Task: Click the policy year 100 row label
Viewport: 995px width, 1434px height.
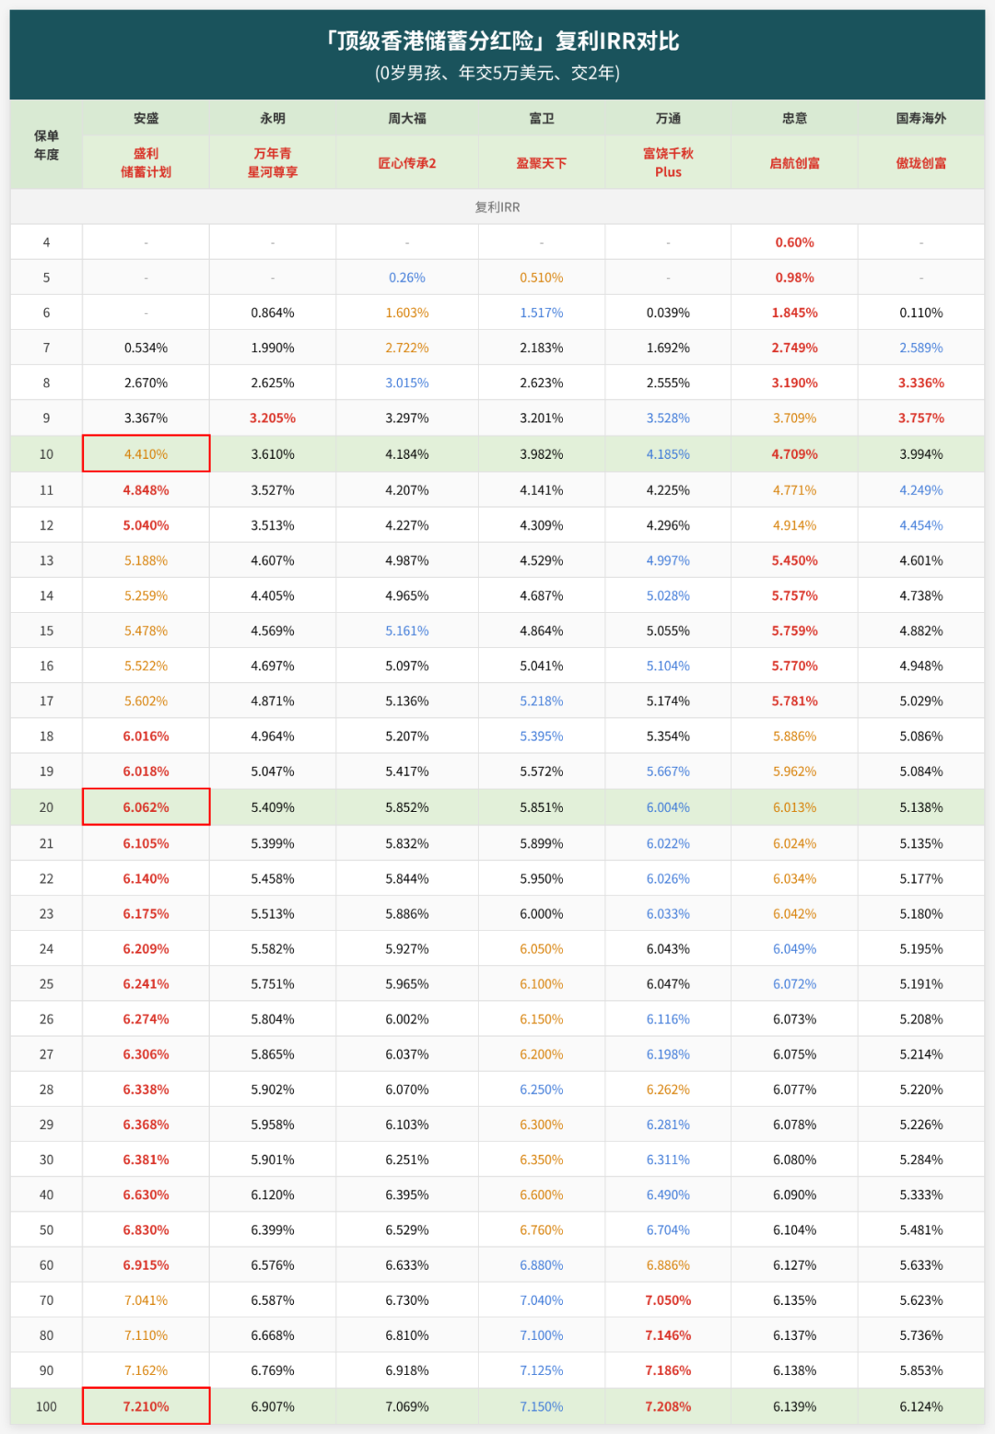Action: [46, 1406]
